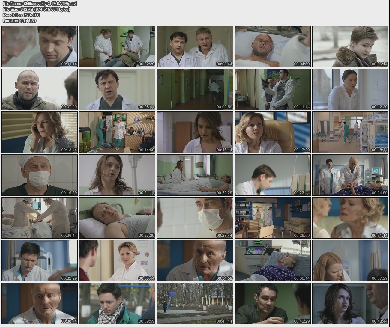Select the frame at 00:04:59 with bandaged patient
Screen dimensions: 390x327
coord(272,46)
